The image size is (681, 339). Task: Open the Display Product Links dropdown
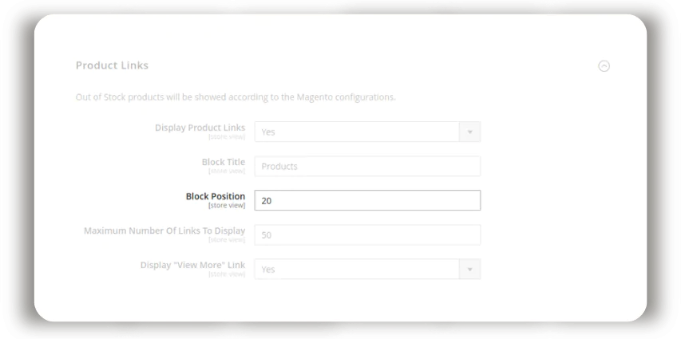tap(357, 132)
